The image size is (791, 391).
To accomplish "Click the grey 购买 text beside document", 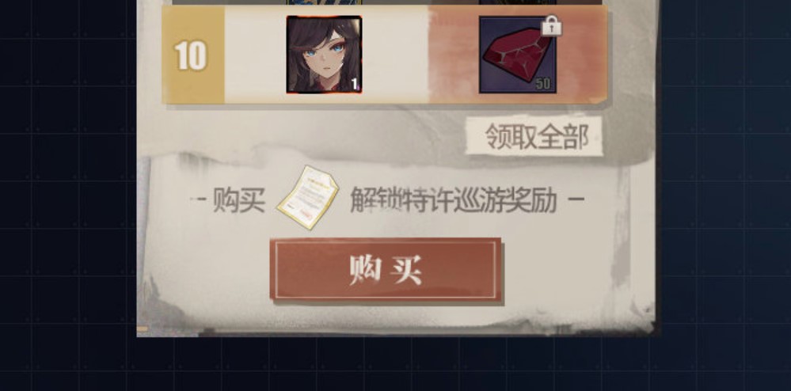I will click(x=238, y=200).
